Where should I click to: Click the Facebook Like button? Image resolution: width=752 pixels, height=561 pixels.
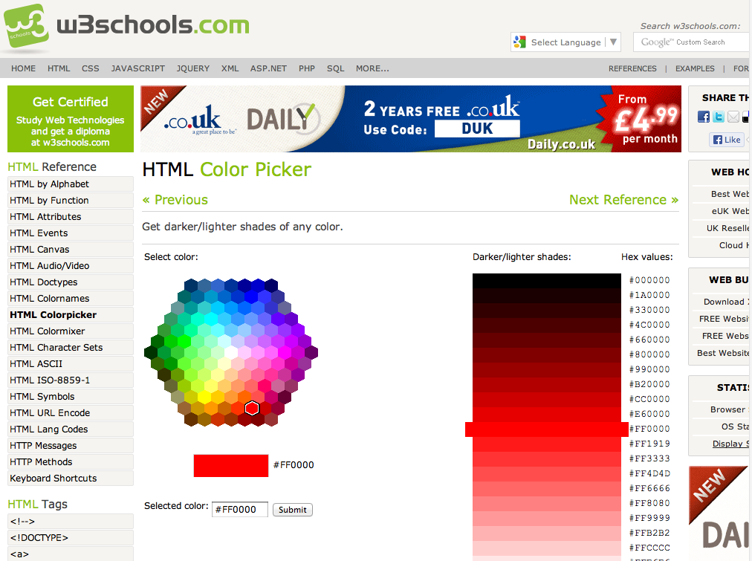point(726,140)
